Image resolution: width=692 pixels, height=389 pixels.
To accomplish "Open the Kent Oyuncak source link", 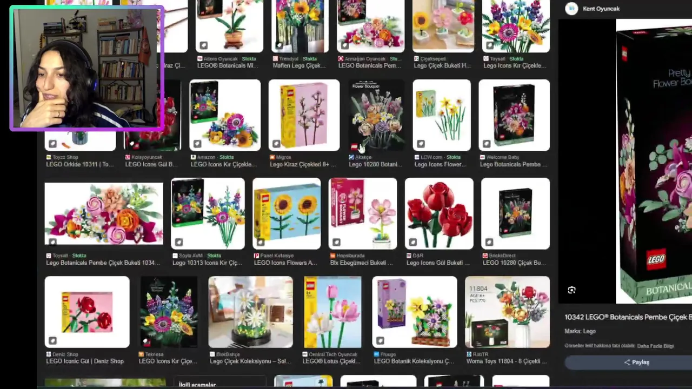I will coord(601,9).
